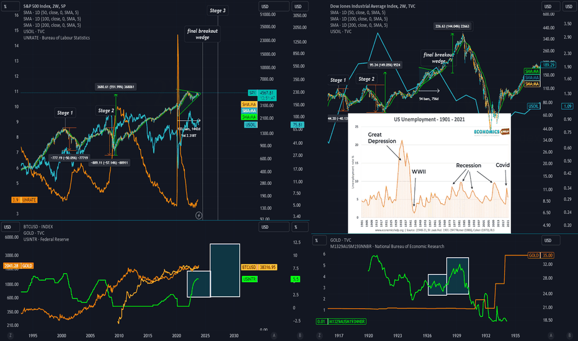Click the 0.01 M1329AUSM193NNBR value label
The width and height of the screenshot is (578, 341).
(x=341, y=321)
